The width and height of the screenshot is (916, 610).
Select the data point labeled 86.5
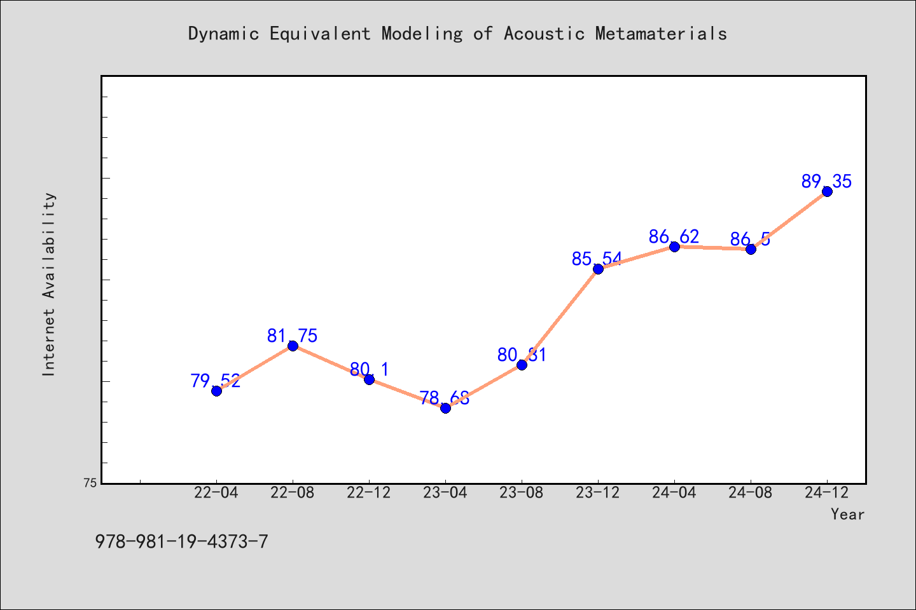(751, 249)
